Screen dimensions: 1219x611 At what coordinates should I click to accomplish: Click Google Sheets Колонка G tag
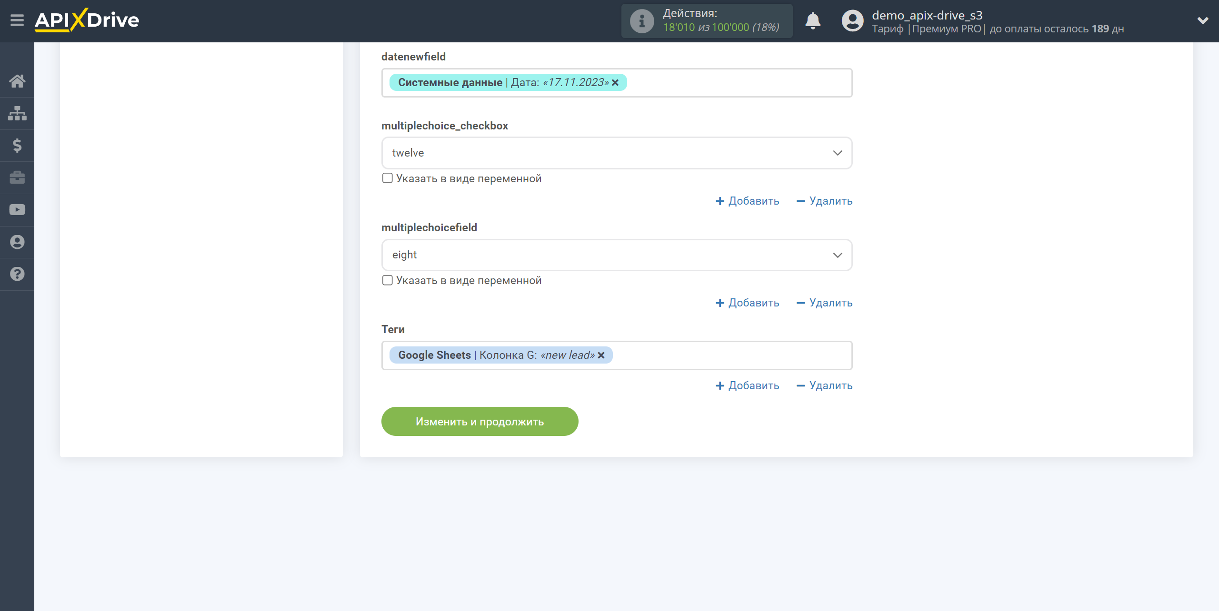500,355
